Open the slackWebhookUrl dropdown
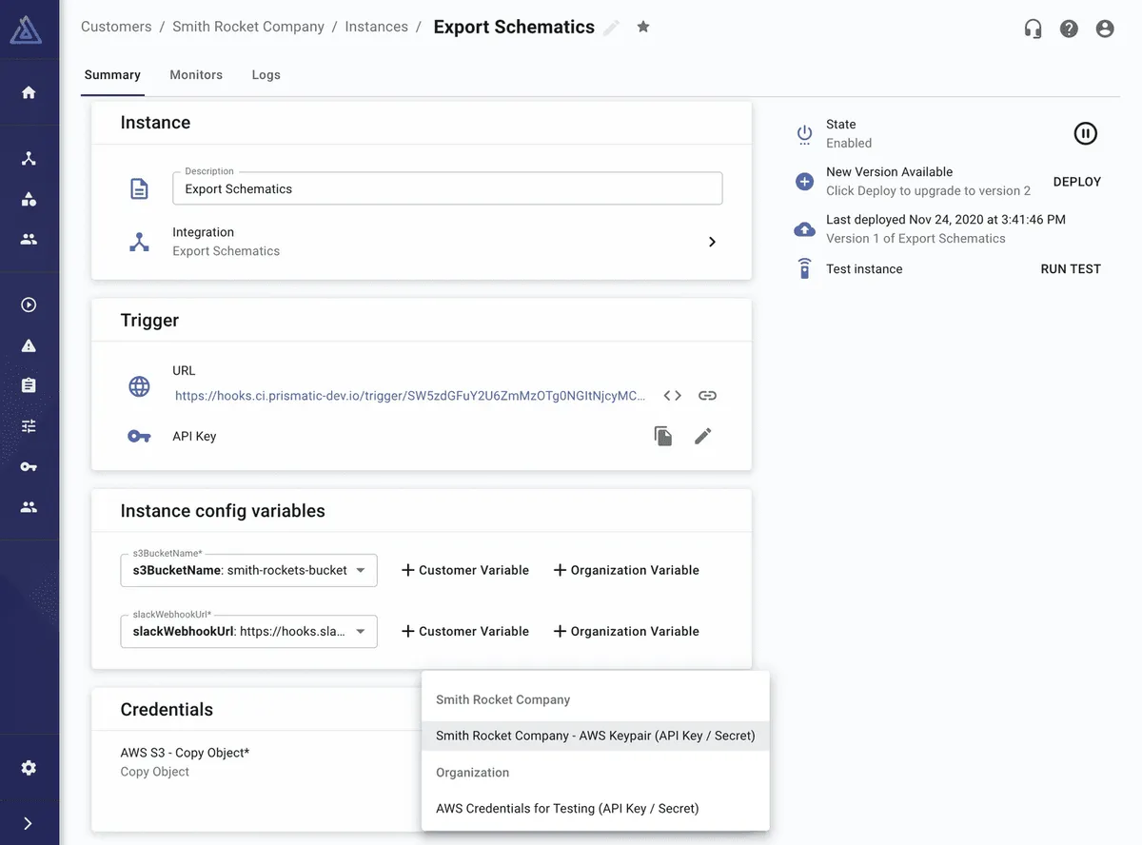Viewport: 1142px width, 845px height. tap(361, 631)
